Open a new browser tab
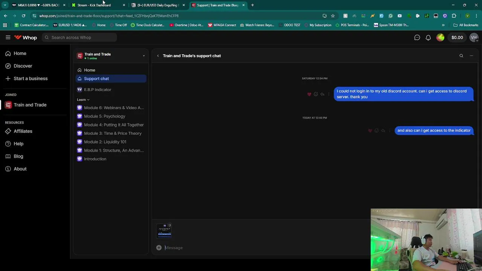This screenshot has height=271, width=482. pyautogui.click(x=252, y=5)
